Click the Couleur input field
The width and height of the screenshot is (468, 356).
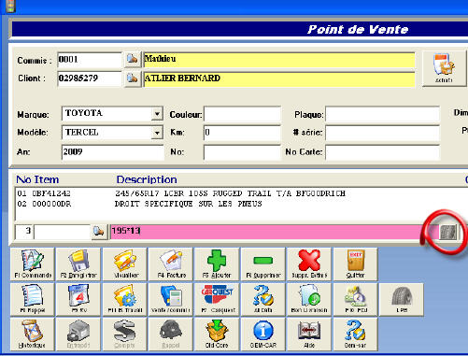pos(242,114)
